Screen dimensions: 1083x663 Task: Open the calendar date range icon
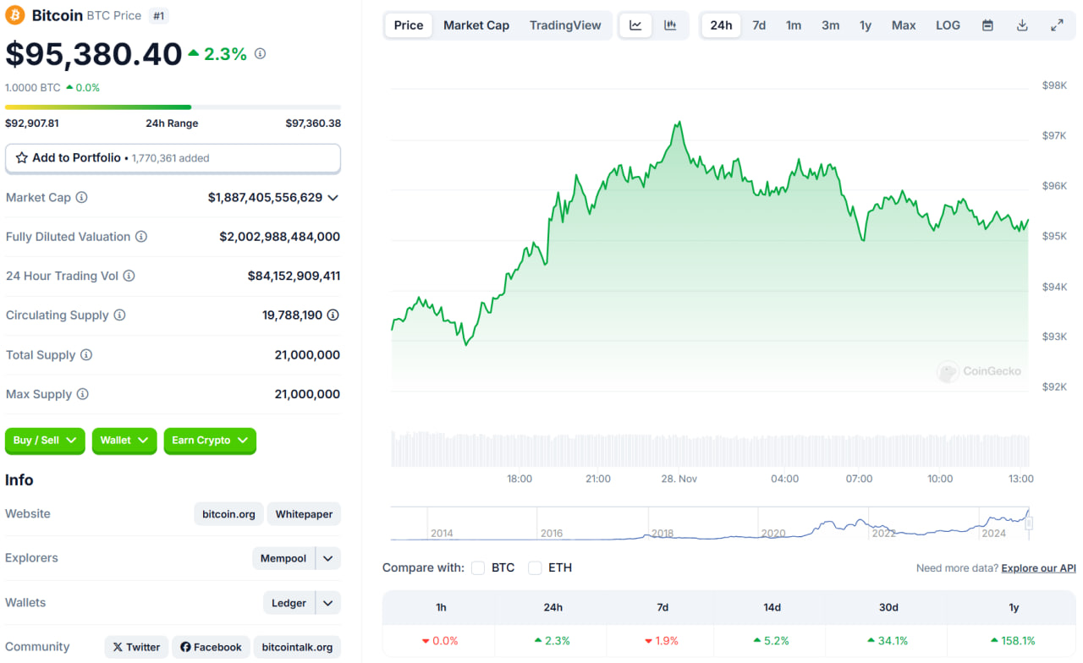pyautogui.click(x=987, y=25)
